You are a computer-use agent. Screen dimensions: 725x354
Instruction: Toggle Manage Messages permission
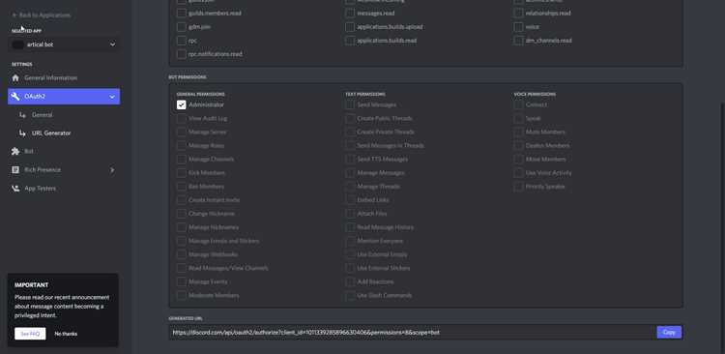350,173
